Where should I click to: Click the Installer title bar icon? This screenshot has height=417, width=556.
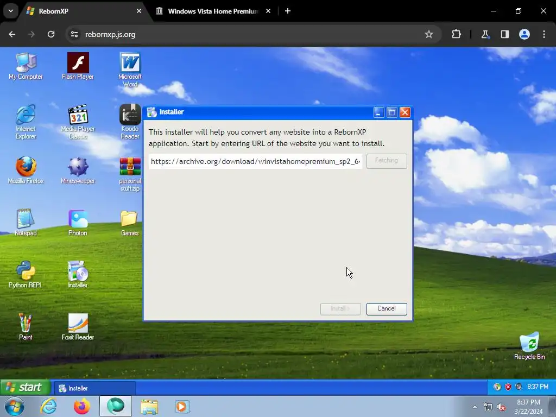(x=152, y=112)
